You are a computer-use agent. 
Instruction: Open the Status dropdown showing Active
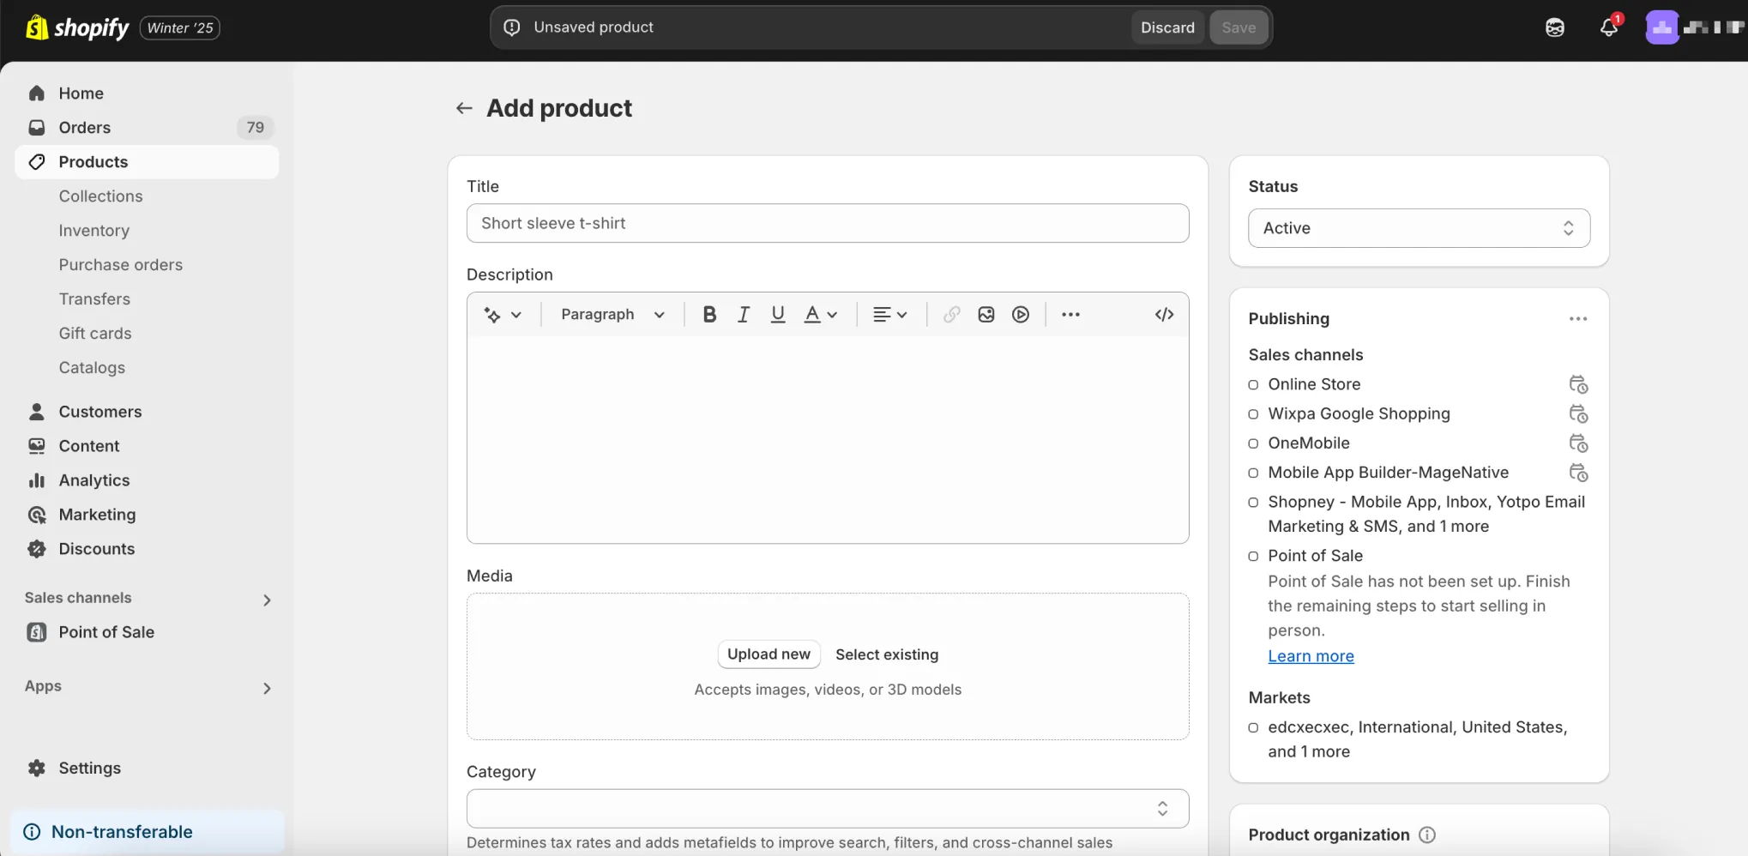pyautogui.click(x=1419, y=228)
